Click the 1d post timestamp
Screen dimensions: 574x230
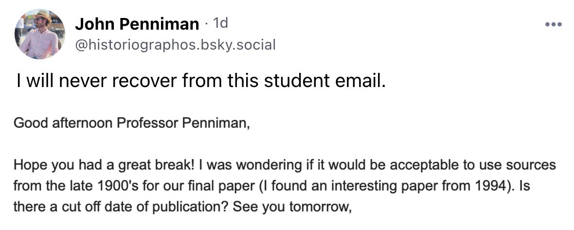[220, 23]
